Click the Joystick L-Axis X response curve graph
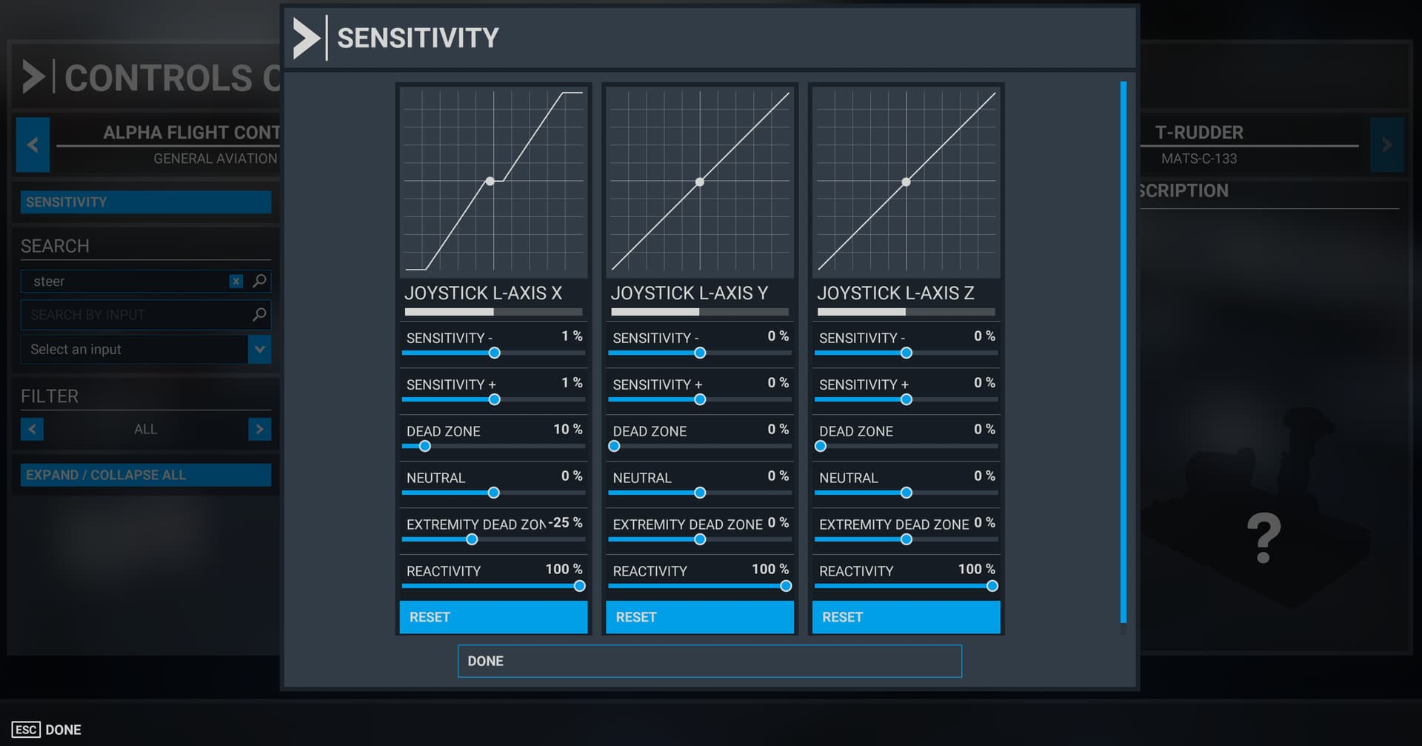 [x=493, y=181]
